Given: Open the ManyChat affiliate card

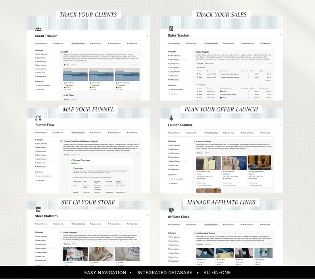Looking at the screenshot, I should click(x=263, y=256).
